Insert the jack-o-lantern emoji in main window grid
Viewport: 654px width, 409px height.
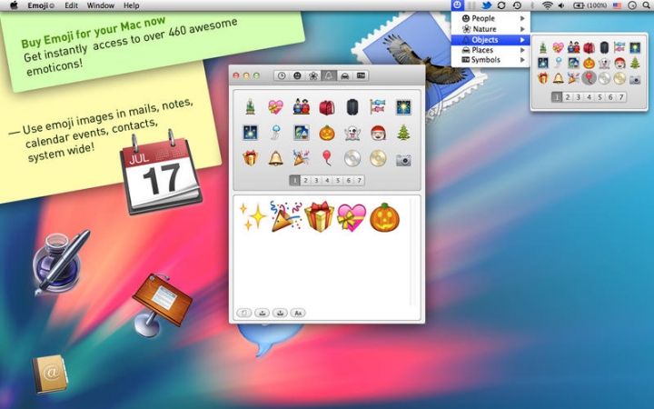[x=327, y=133]
